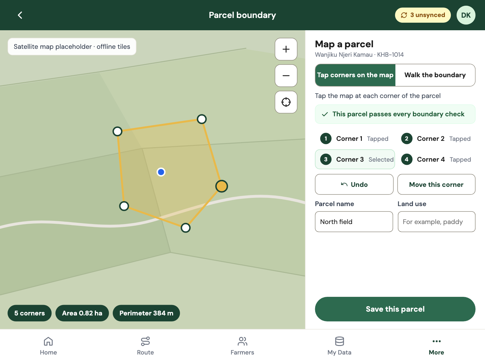Go back using the header arrow
Image resolution: width=485 pixels, height=363 pixels.
coord(20,15)
